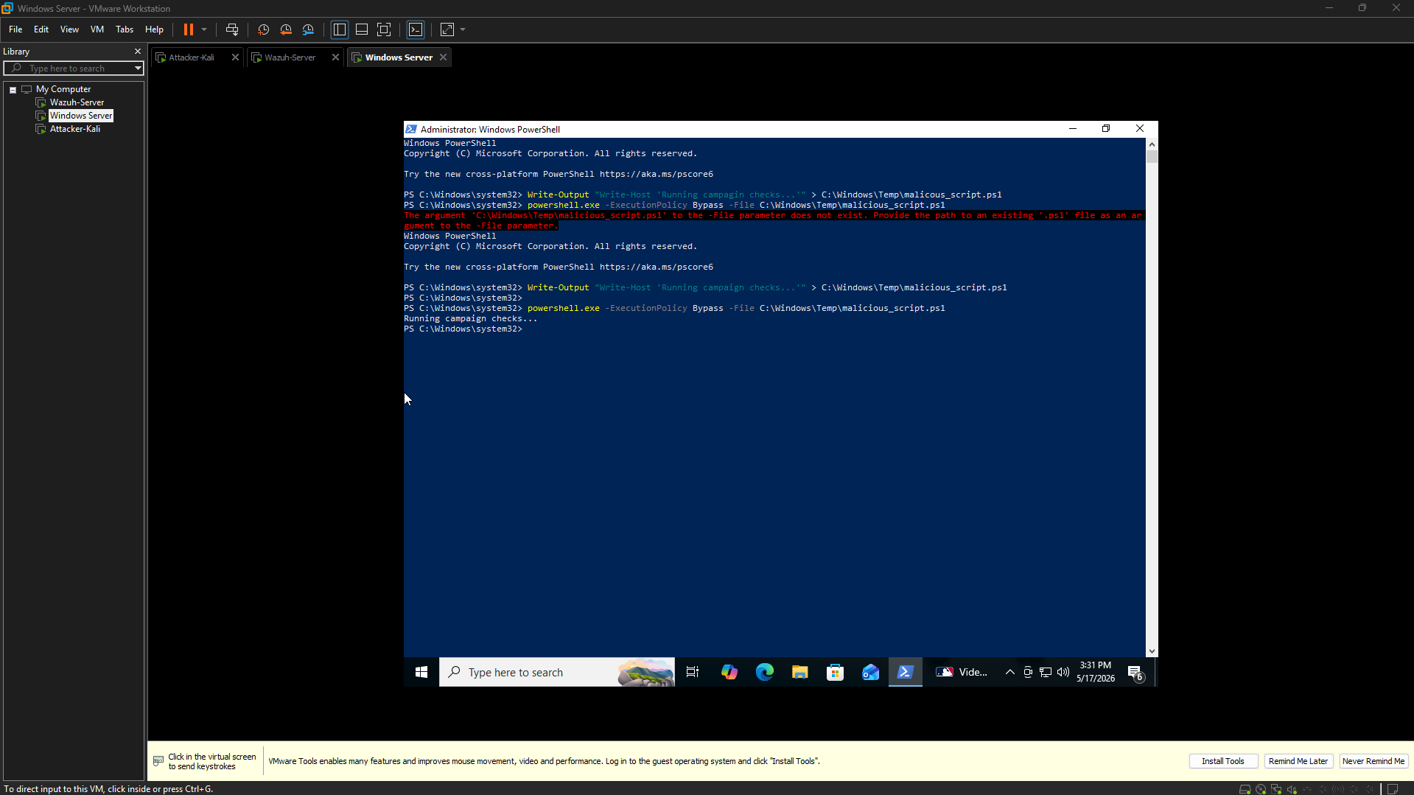Open the File menu
This screenshot has height=795, width=1414.
click(x=15, y=29)
